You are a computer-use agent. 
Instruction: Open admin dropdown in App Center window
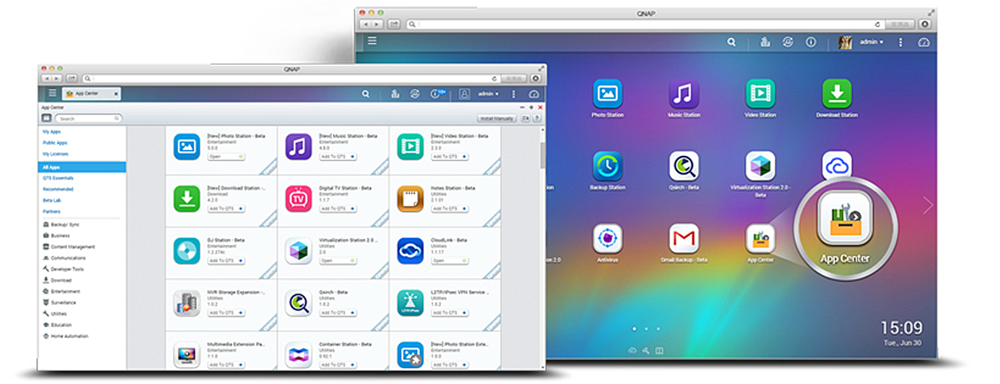(x=487, y=94)
